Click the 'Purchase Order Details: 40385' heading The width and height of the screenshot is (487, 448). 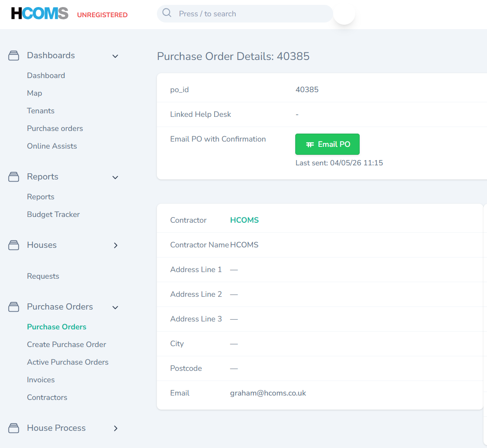233,56
